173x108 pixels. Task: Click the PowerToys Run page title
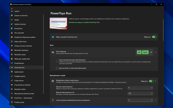point(61,13)
